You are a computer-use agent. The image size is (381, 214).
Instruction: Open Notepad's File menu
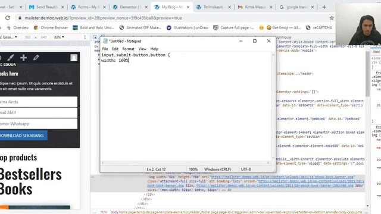[105, 49]
